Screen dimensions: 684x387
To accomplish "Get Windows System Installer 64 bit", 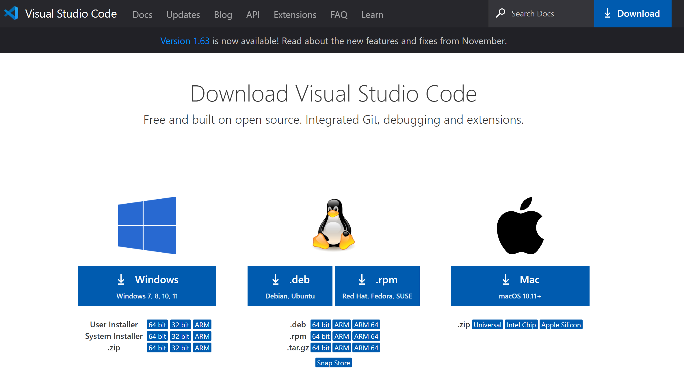I will pyautogui.click(x=157, y=336).
